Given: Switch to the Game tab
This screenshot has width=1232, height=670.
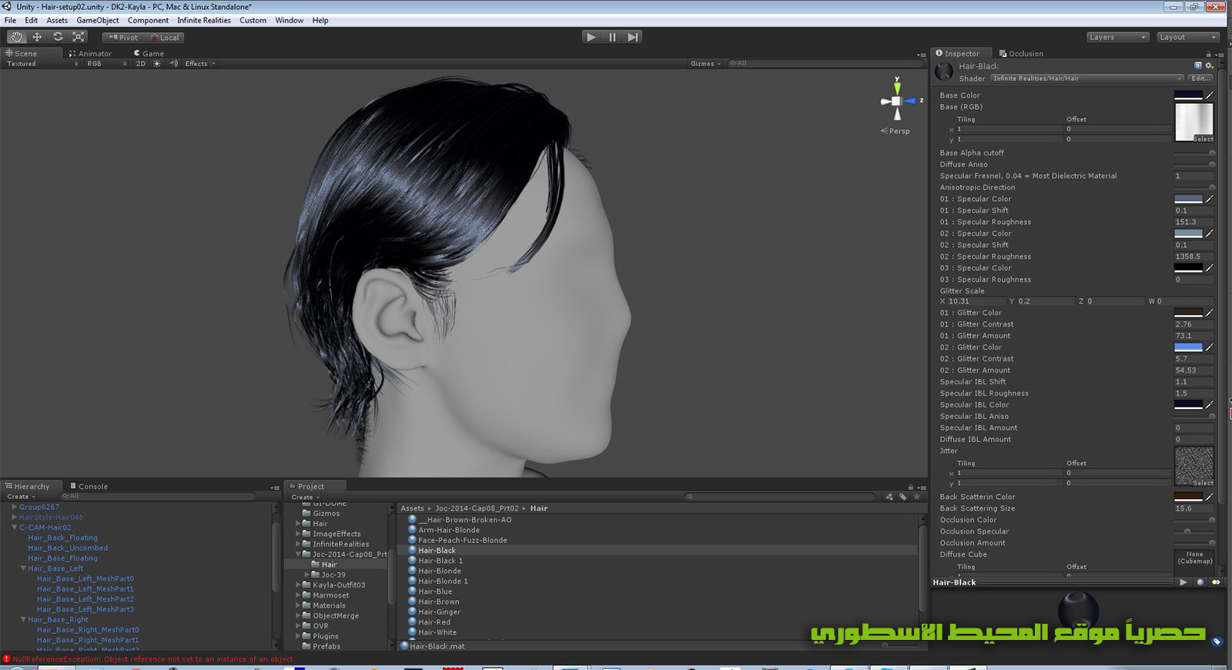Looking at the screenshot, I should tap(149, 54).
